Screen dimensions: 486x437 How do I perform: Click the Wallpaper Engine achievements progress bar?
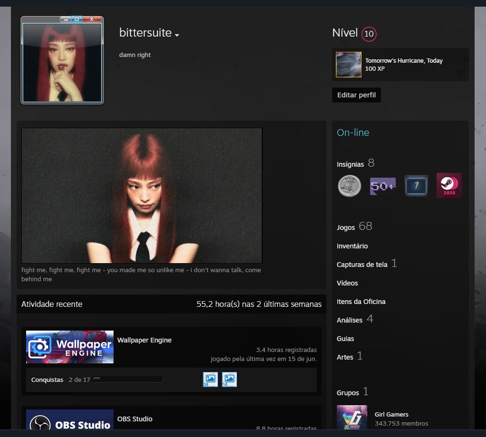[x=128, y=379]
